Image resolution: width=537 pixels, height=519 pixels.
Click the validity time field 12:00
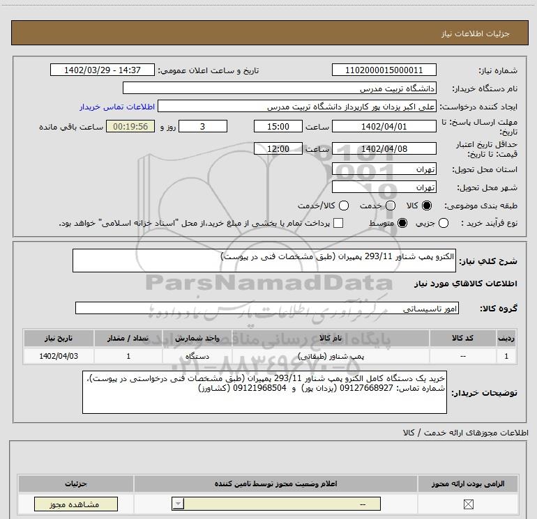(x=278, y=148)
